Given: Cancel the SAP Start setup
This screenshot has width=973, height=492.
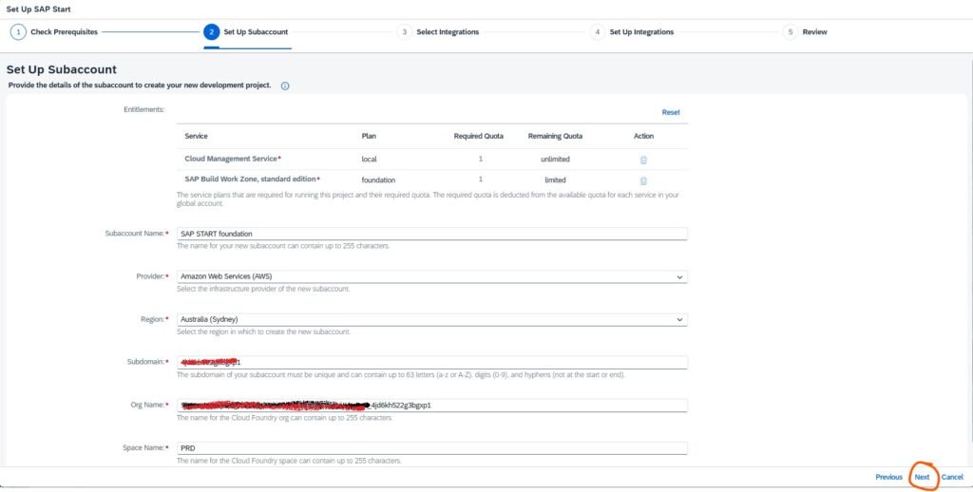Looking at the screenshot, I should [952, 477].
